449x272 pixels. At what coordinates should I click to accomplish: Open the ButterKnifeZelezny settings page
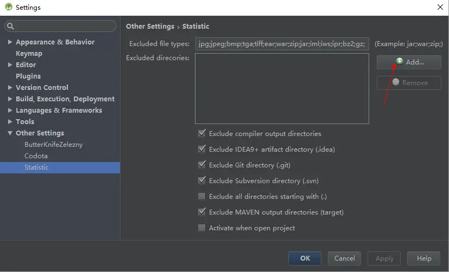(54, 145)
